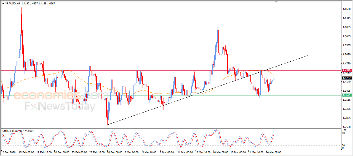Click the 16 Mar 08:00 time label
The height and width of the screenshot is (156, 353).
coord(220,152)
